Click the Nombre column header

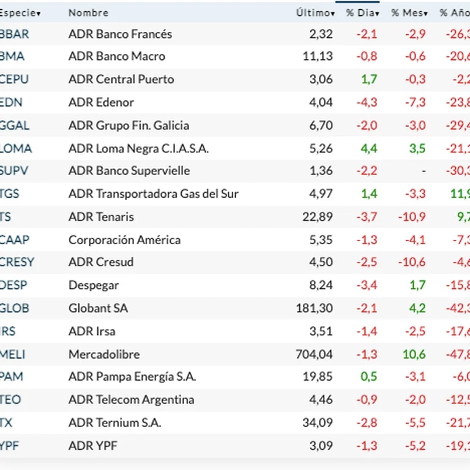pyautogui.click(x=88, y=13)
